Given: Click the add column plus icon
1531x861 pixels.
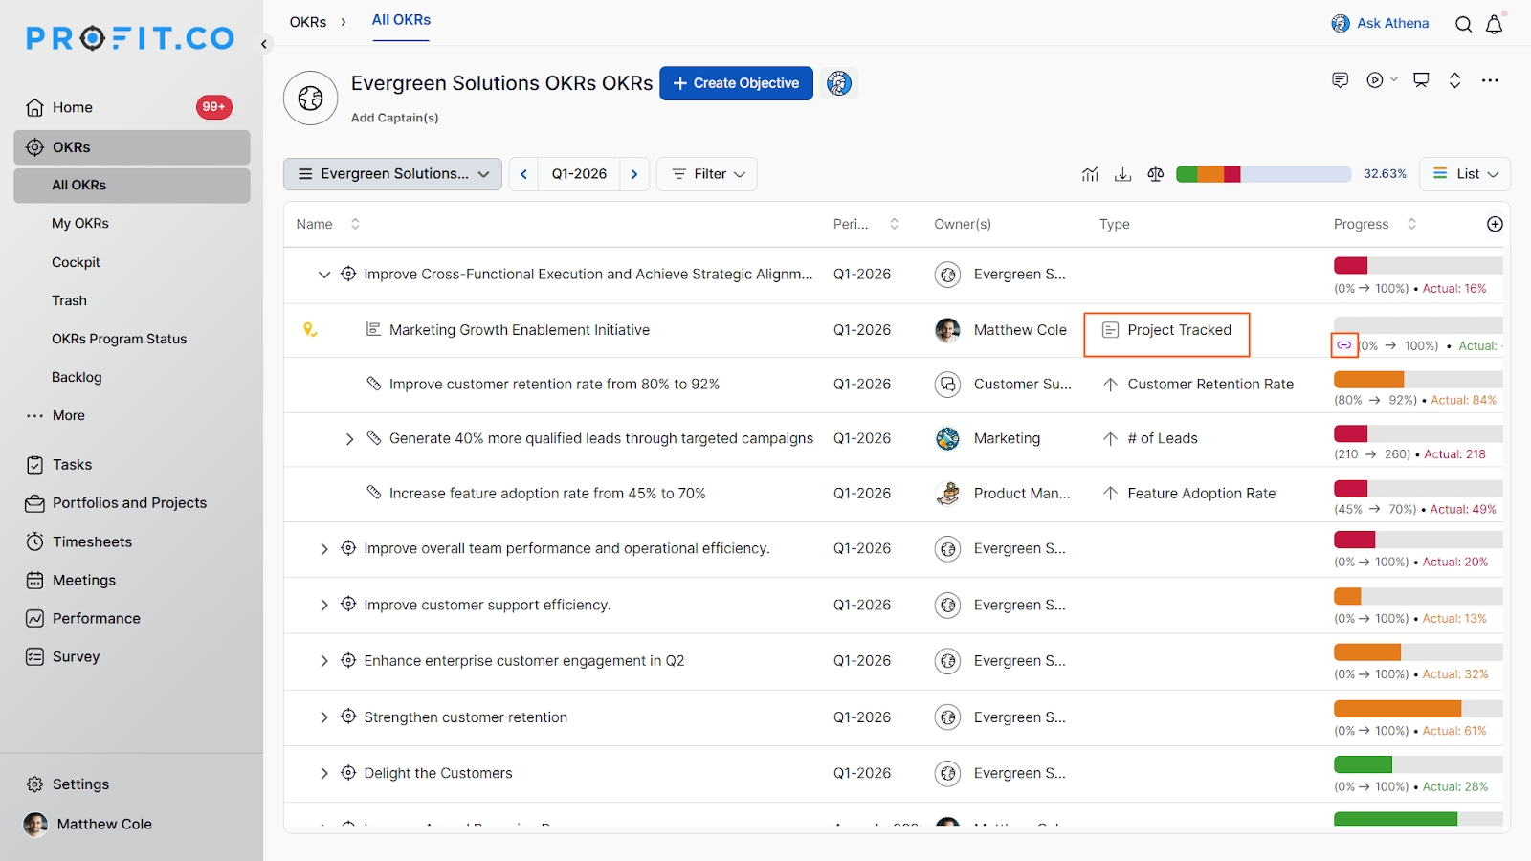Looking at the screenshot, I should pos(1495,224).
